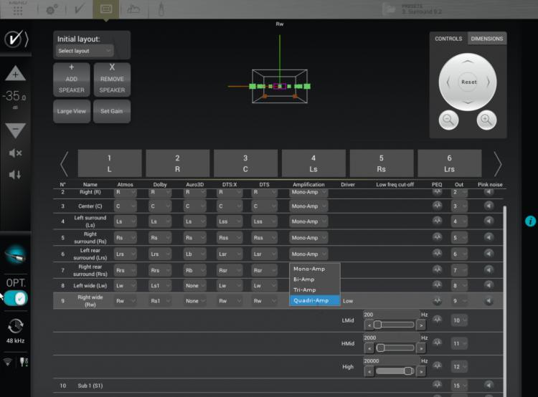The height and width of the screenshot is (397, 538).
Task: Show previous speaker cards with left chevron
Action: 64,163
